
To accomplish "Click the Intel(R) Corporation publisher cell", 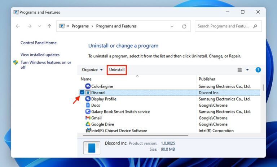I will click(x=216, y=130).
